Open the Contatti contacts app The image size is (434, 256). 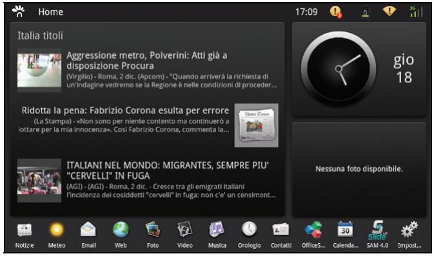(281, 235)
